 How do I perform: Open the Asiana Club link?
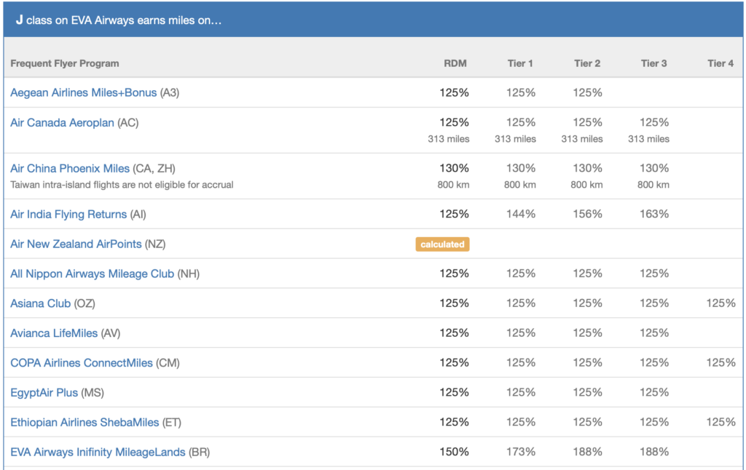pyautogui.click(x=41, y=303)
